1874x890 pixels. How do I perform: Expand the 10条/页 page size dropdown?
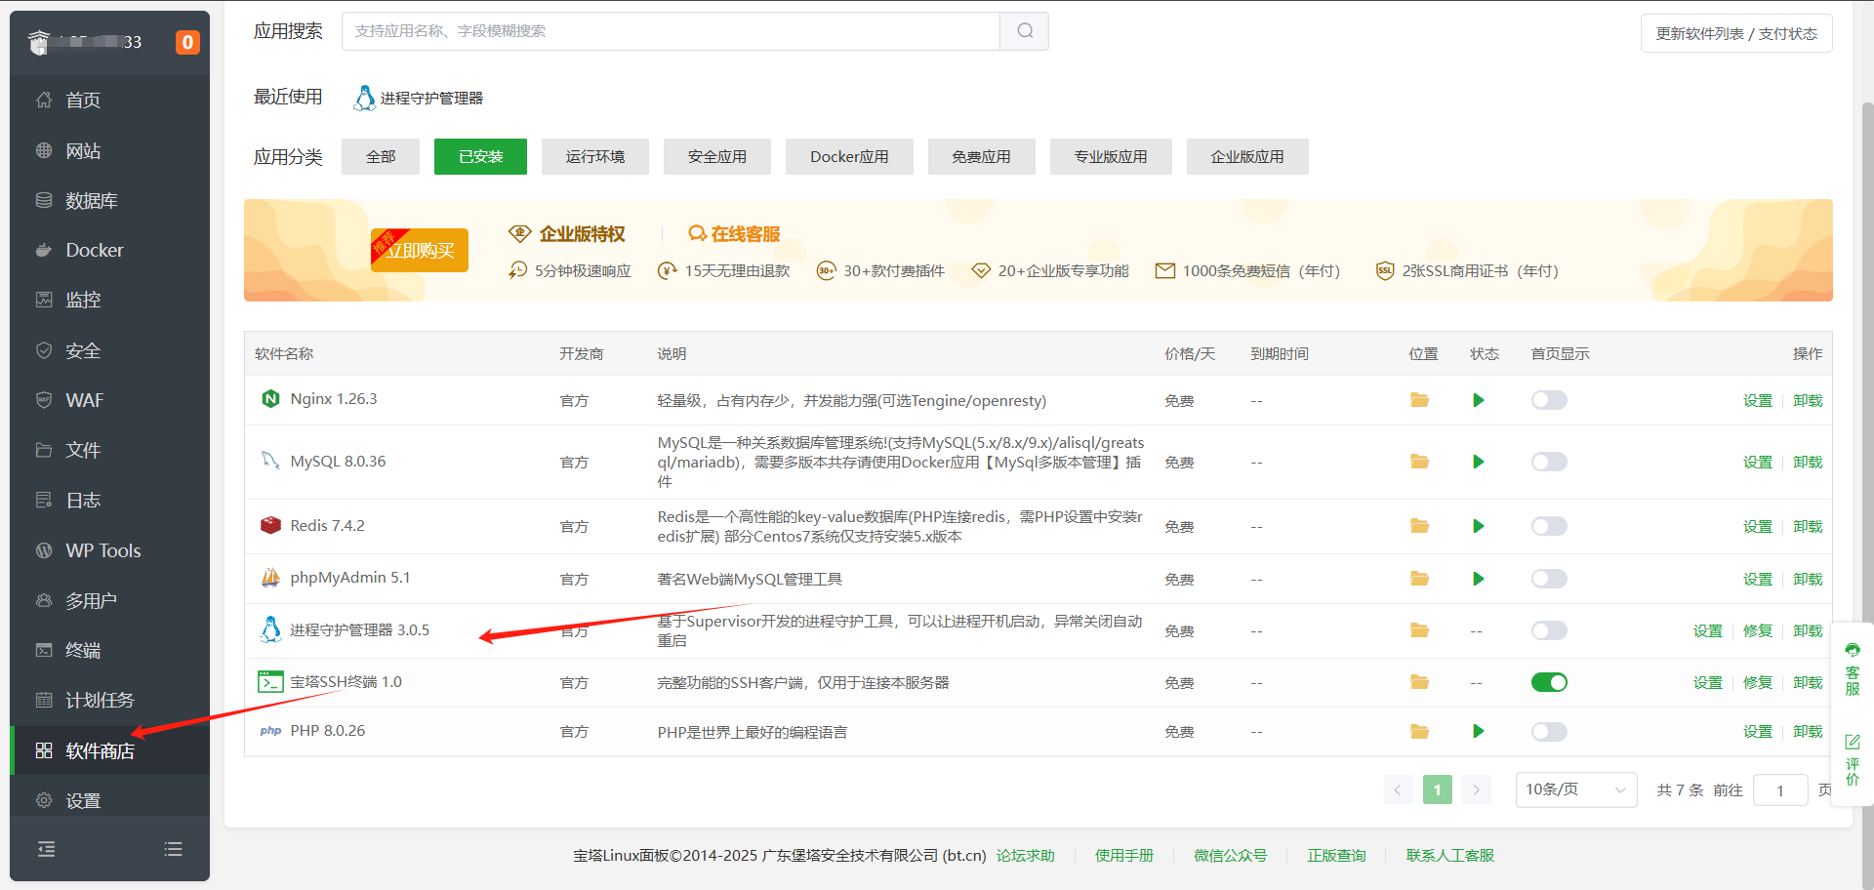point(1575,789)
